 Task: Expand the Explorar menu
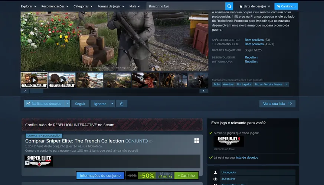click(28, 6)
